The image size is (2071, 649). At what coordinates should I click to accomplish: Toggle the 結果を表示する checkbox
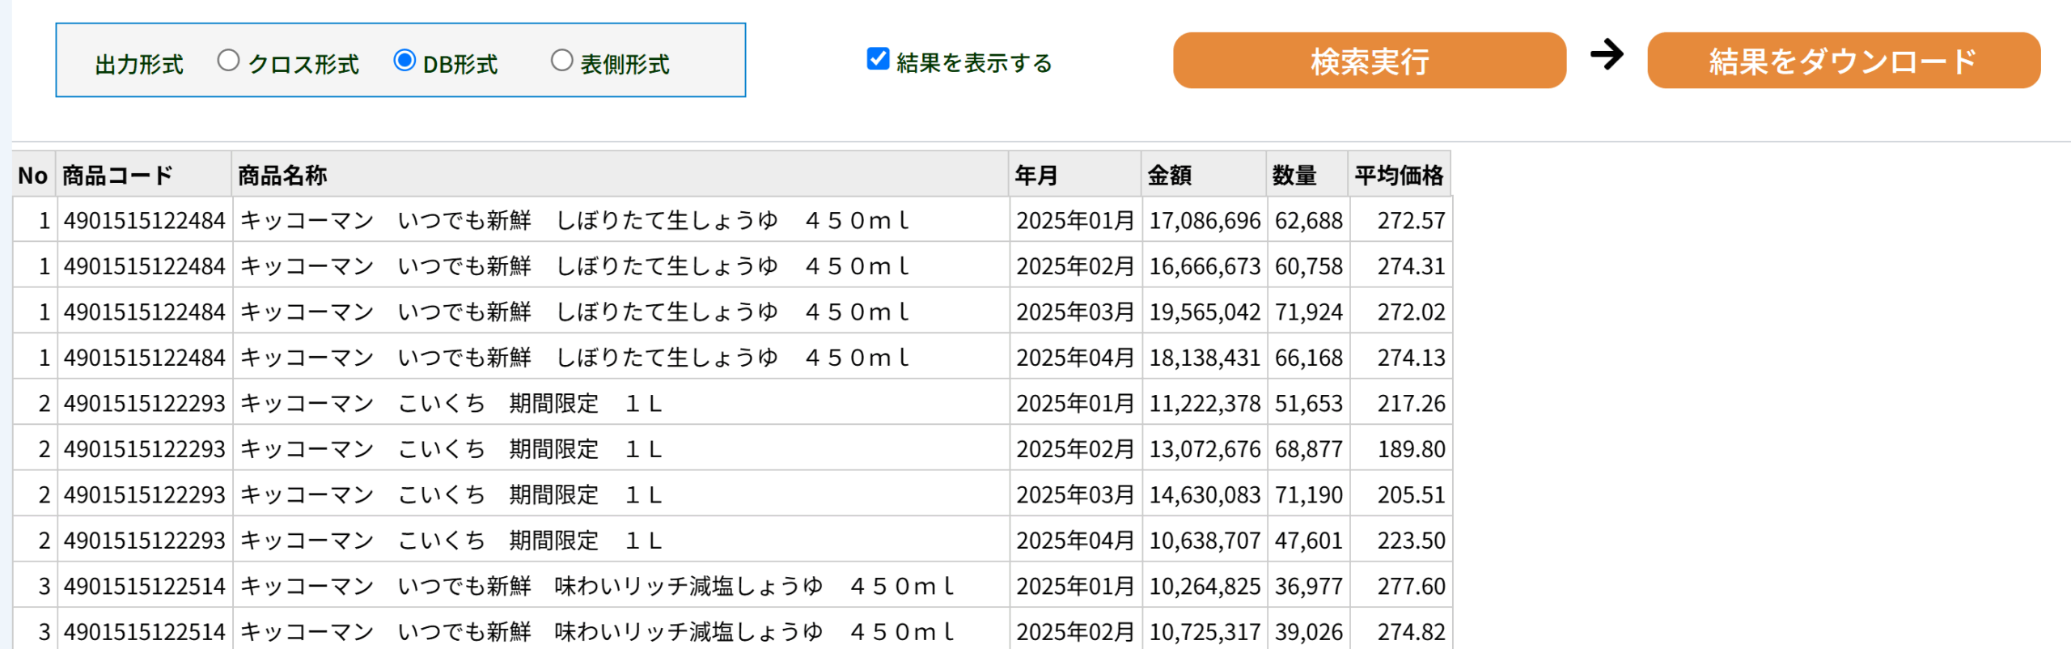tap(878, 59)
